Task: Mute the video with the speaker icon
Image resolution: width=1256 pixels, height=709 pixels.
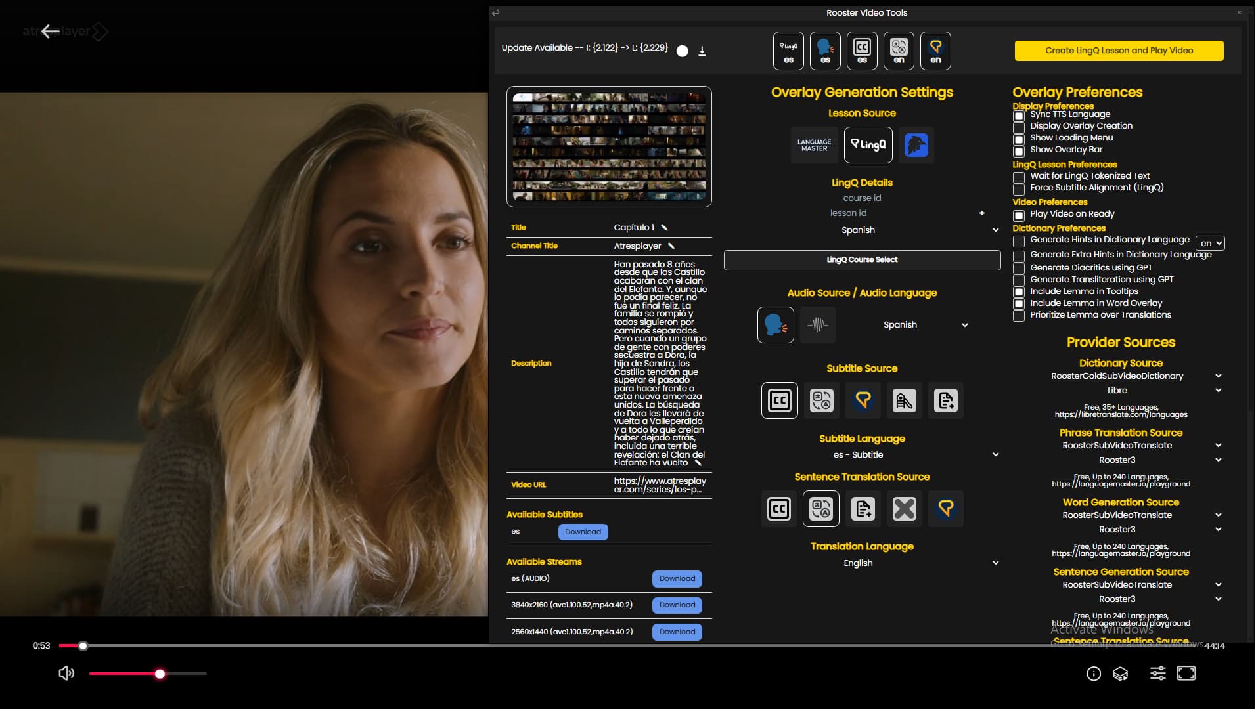Action: [x=66, y=674]
